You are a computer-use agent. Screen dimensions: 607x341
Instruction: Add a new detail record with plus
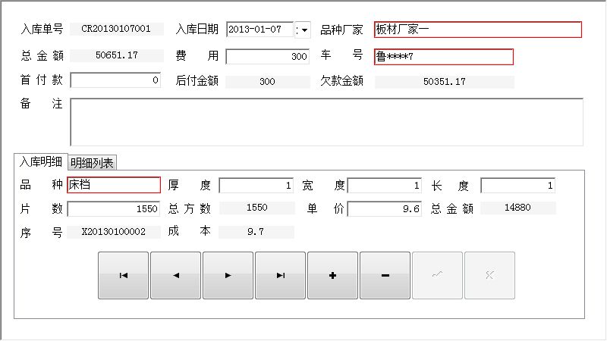click(333, 276)
